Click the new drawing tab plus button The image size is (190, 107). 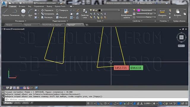click(87, 25)
